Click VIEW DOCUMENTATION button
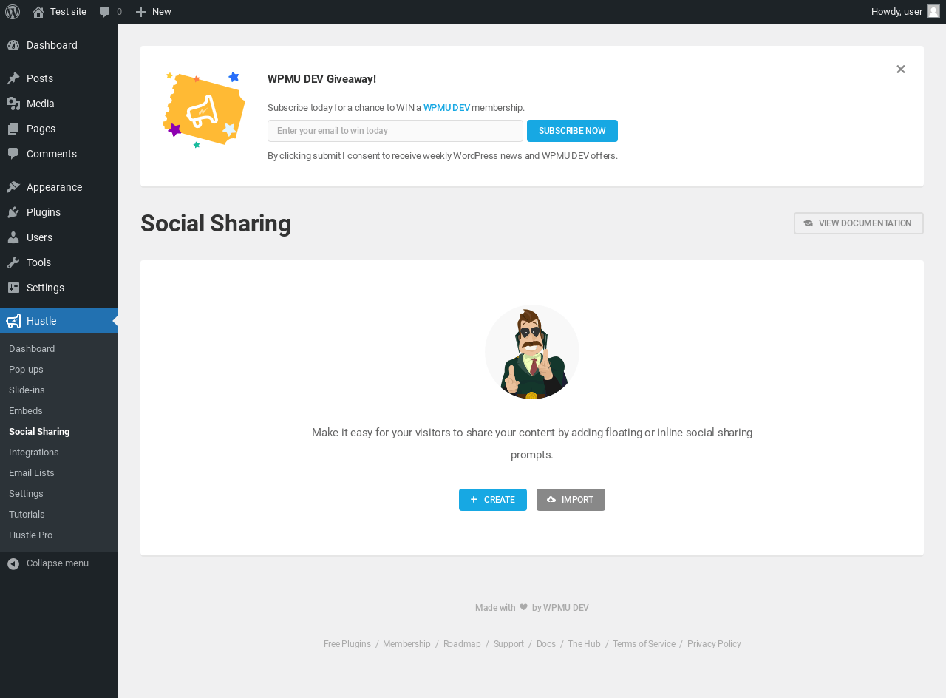The width and height of the screenshot is (946, 698). coord(859,223)
